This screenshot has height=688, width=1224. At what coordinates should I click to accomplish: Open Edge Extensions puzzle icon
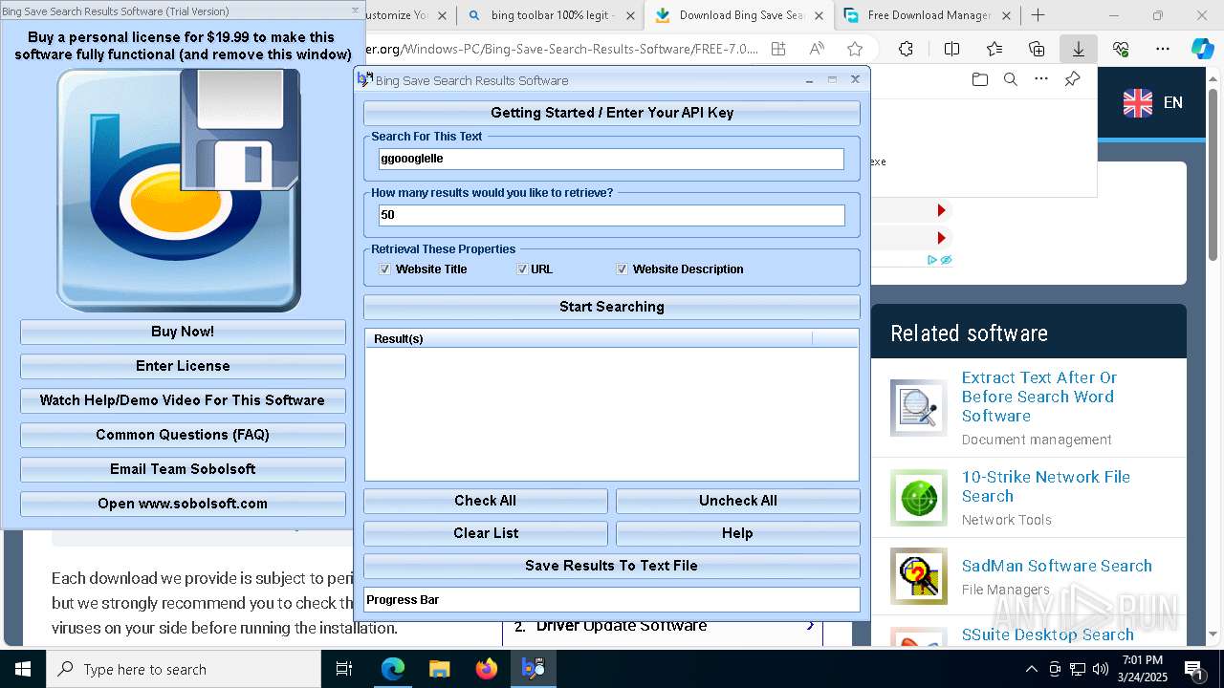point(906,49)
